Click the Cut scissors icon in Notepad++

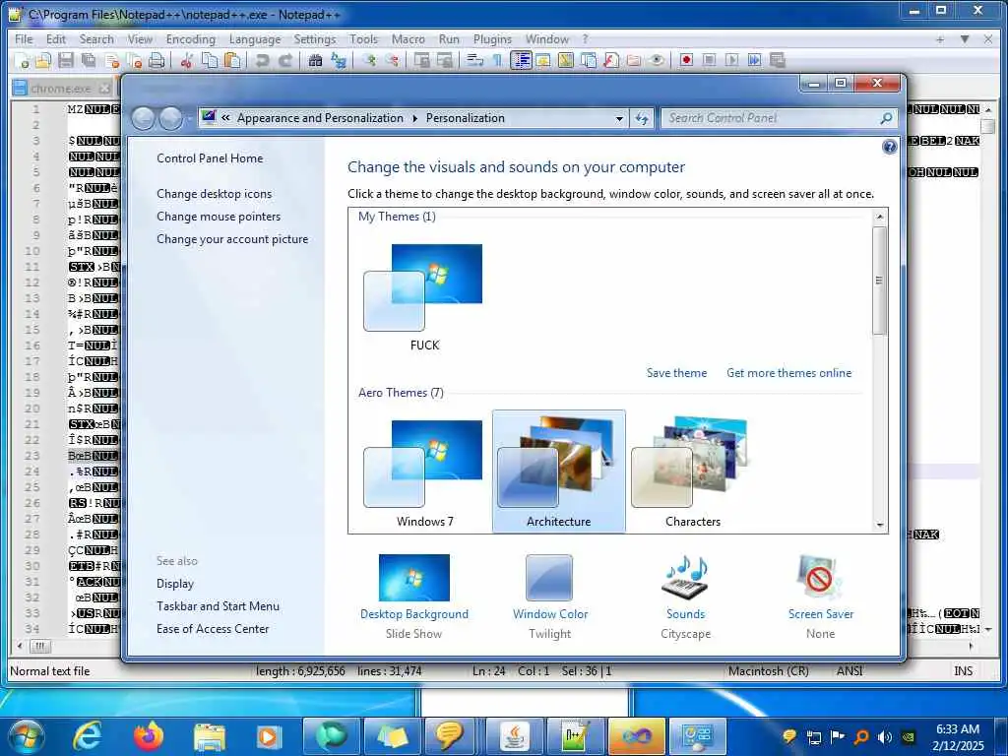(x=186, y=60)
